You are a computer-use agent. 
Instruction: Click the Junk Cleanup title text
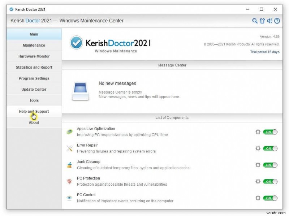click(89, 162)
